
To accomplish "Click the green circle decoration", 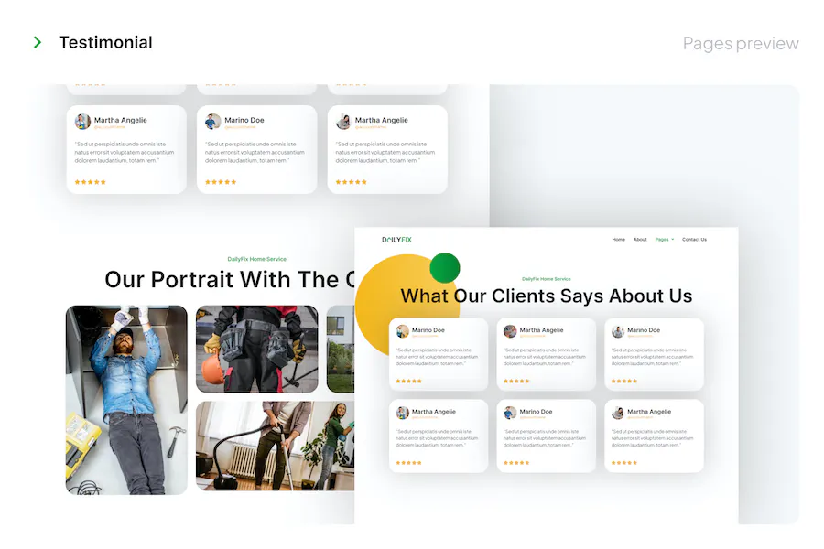I will 445,268.
